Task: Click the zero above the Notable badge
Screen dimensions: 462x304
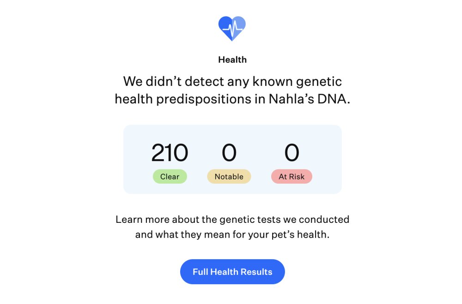Action: 229,152
